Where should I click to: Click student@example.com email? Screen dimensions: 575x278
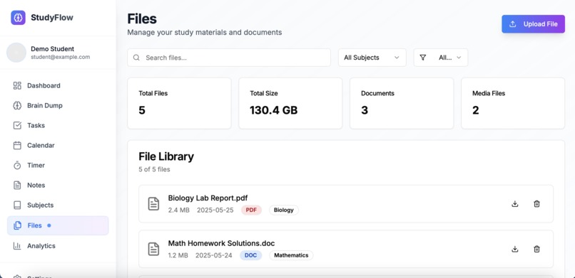(x=60, y=57)
